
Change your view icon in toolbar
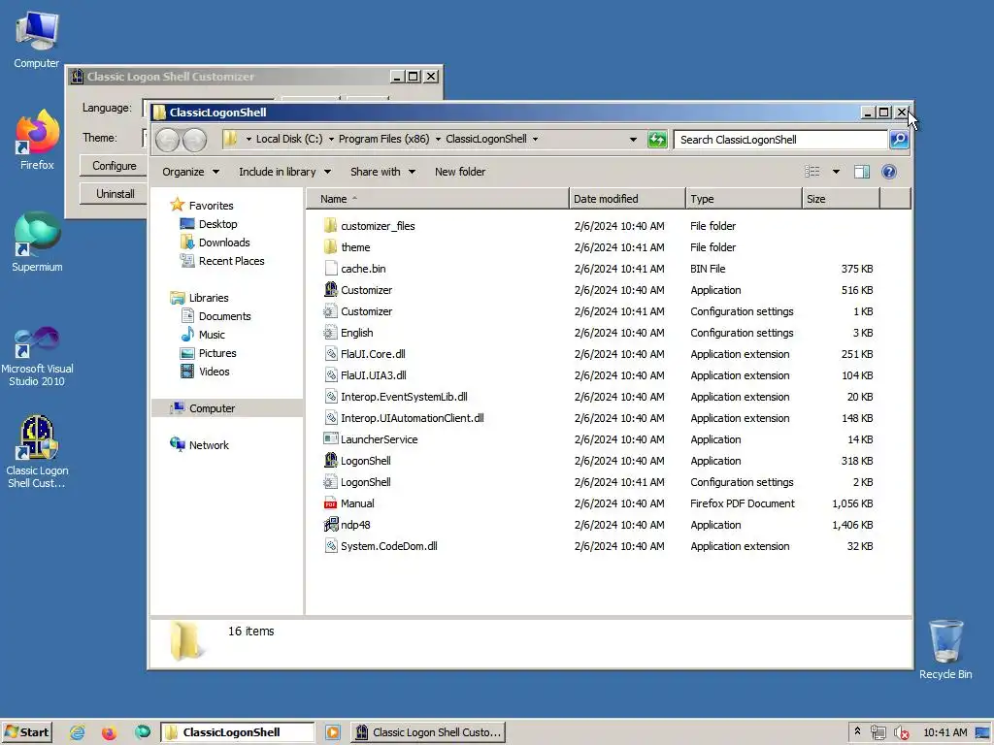pyautogui.click(x=812, y=172)
